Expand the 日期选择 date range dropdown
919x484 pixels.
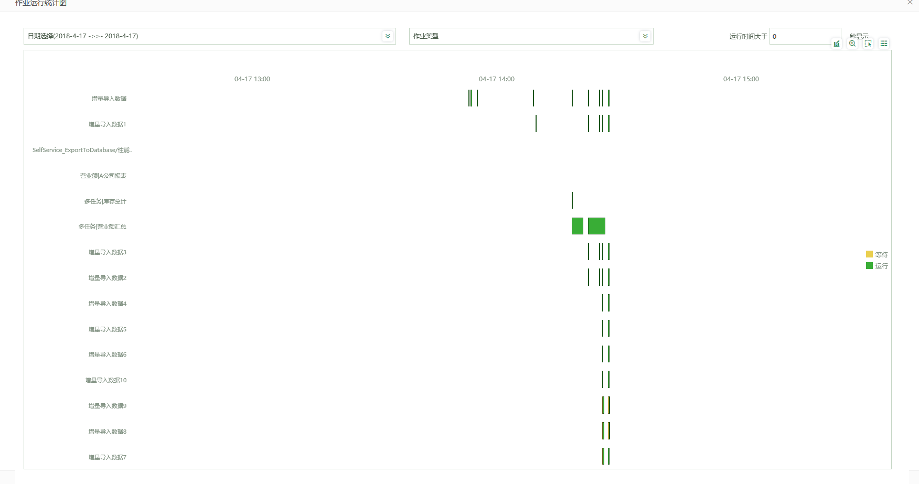click(x=388, y=36)
